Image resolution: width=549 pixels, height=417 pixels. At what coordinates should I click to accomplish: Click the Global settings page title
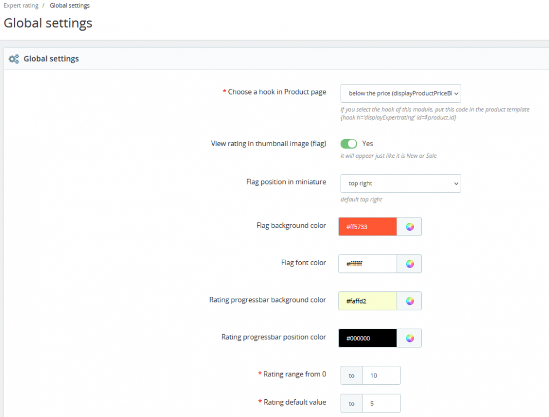[x=48, y=23]
